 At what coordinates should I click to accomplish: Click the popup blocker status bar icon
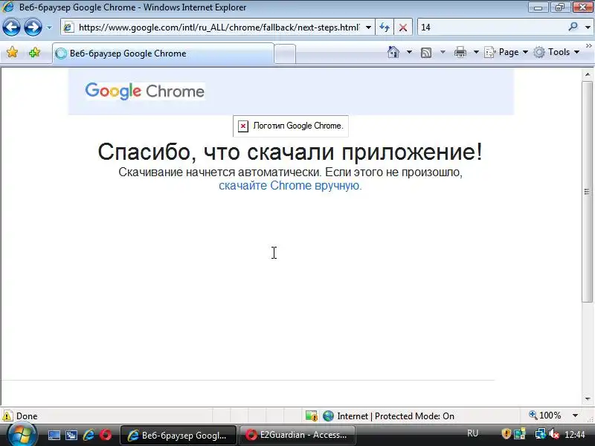coord(312,416)
